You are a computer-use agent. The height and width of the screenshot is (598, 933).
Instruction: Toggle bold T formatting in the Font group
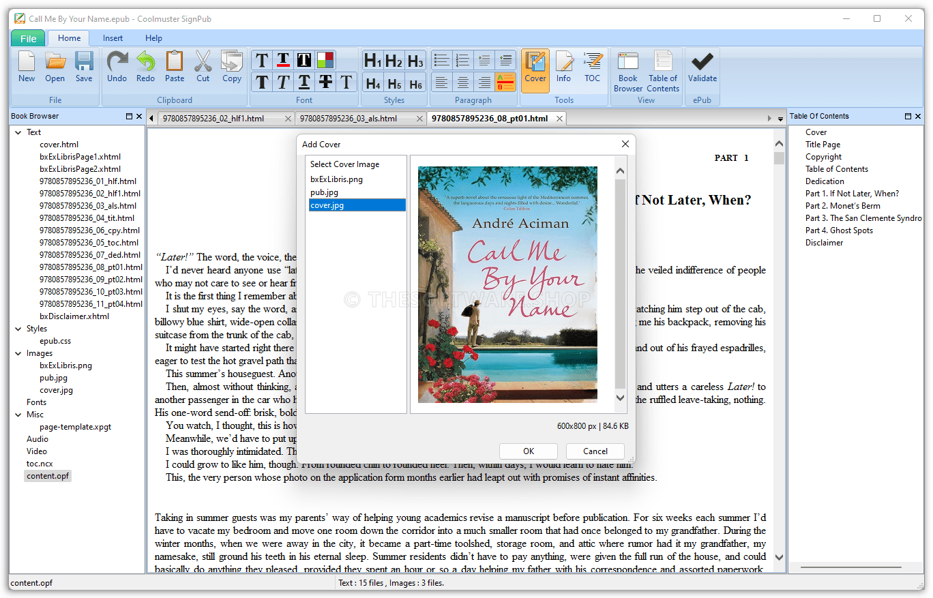tap(262, 83)
